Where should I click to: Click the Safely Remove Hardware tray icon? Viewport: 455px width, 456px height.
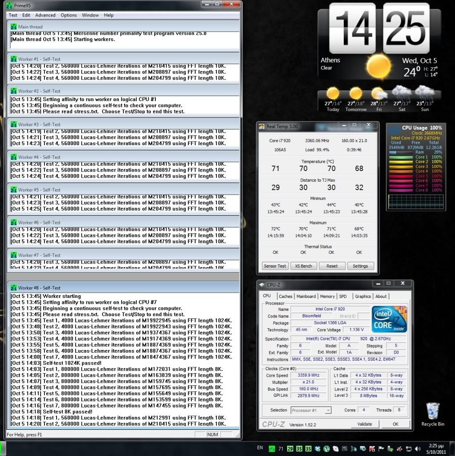pyautogui.click(x=390, y=449)
